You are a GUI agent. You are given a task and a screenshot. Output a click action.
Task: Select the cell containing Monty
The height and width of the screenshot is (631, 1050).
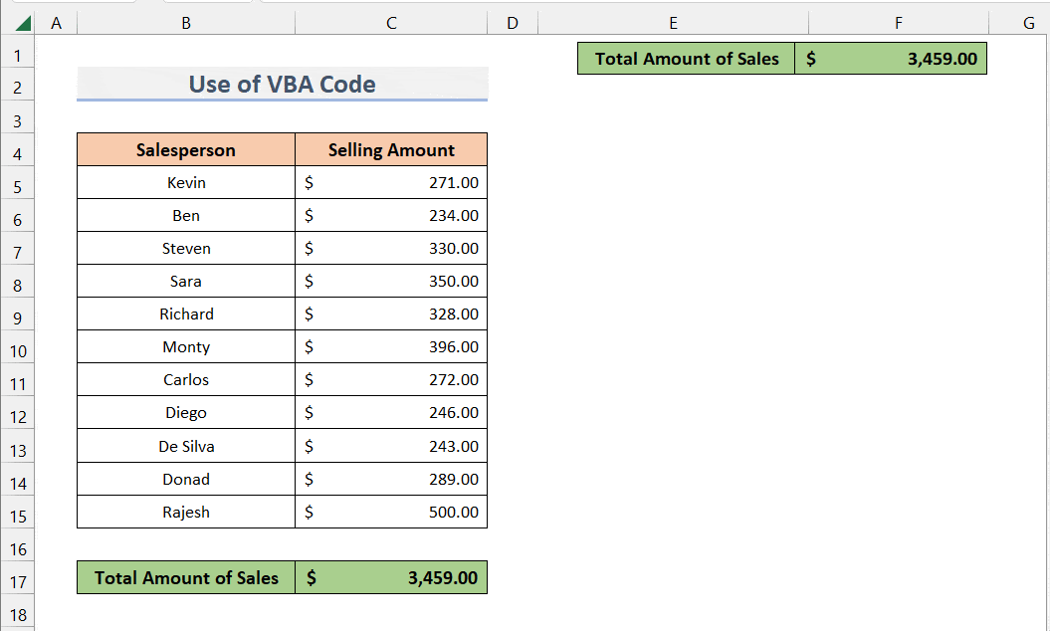(x=186, y=346)
